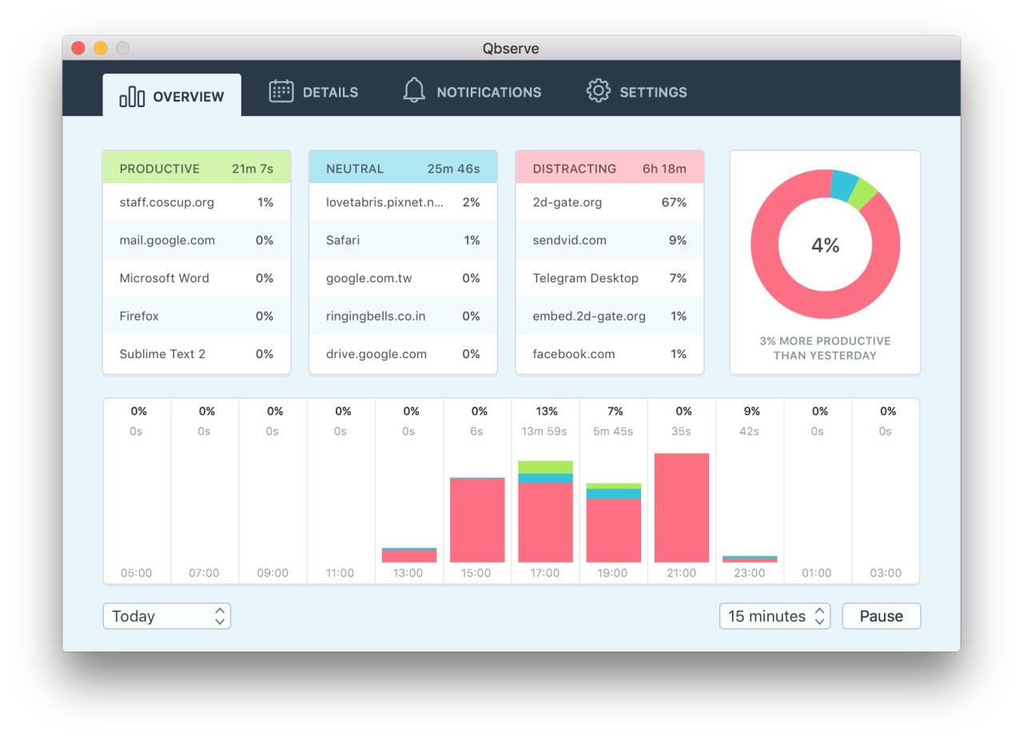Click the Telegram Desktop row

(609, 278)
